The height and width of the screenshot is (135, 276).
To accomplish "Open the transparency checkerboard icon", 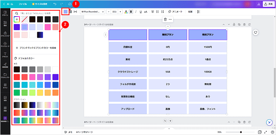I will coord(199,12).
